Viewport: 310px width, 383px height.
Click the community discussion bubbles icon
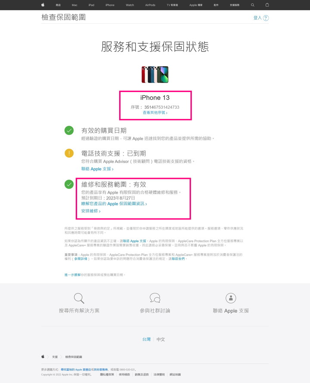[155, 298]
